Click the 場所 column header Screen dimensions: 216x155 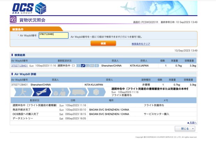[111, 100]
